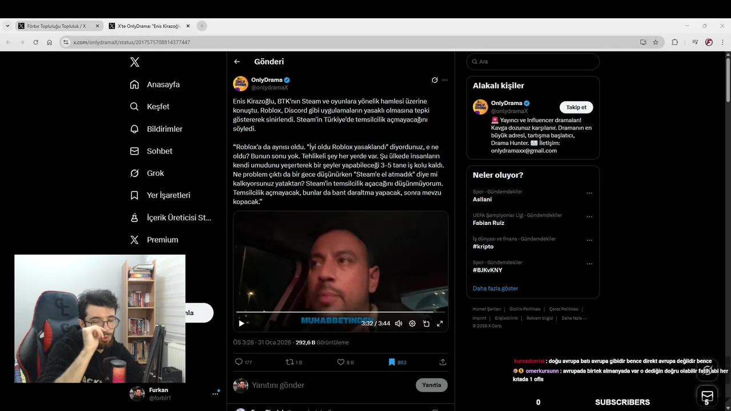The width and height of the screenshot is (731, 411).
Task: Click the x.com address bar URL
Action: coord(132,42)
